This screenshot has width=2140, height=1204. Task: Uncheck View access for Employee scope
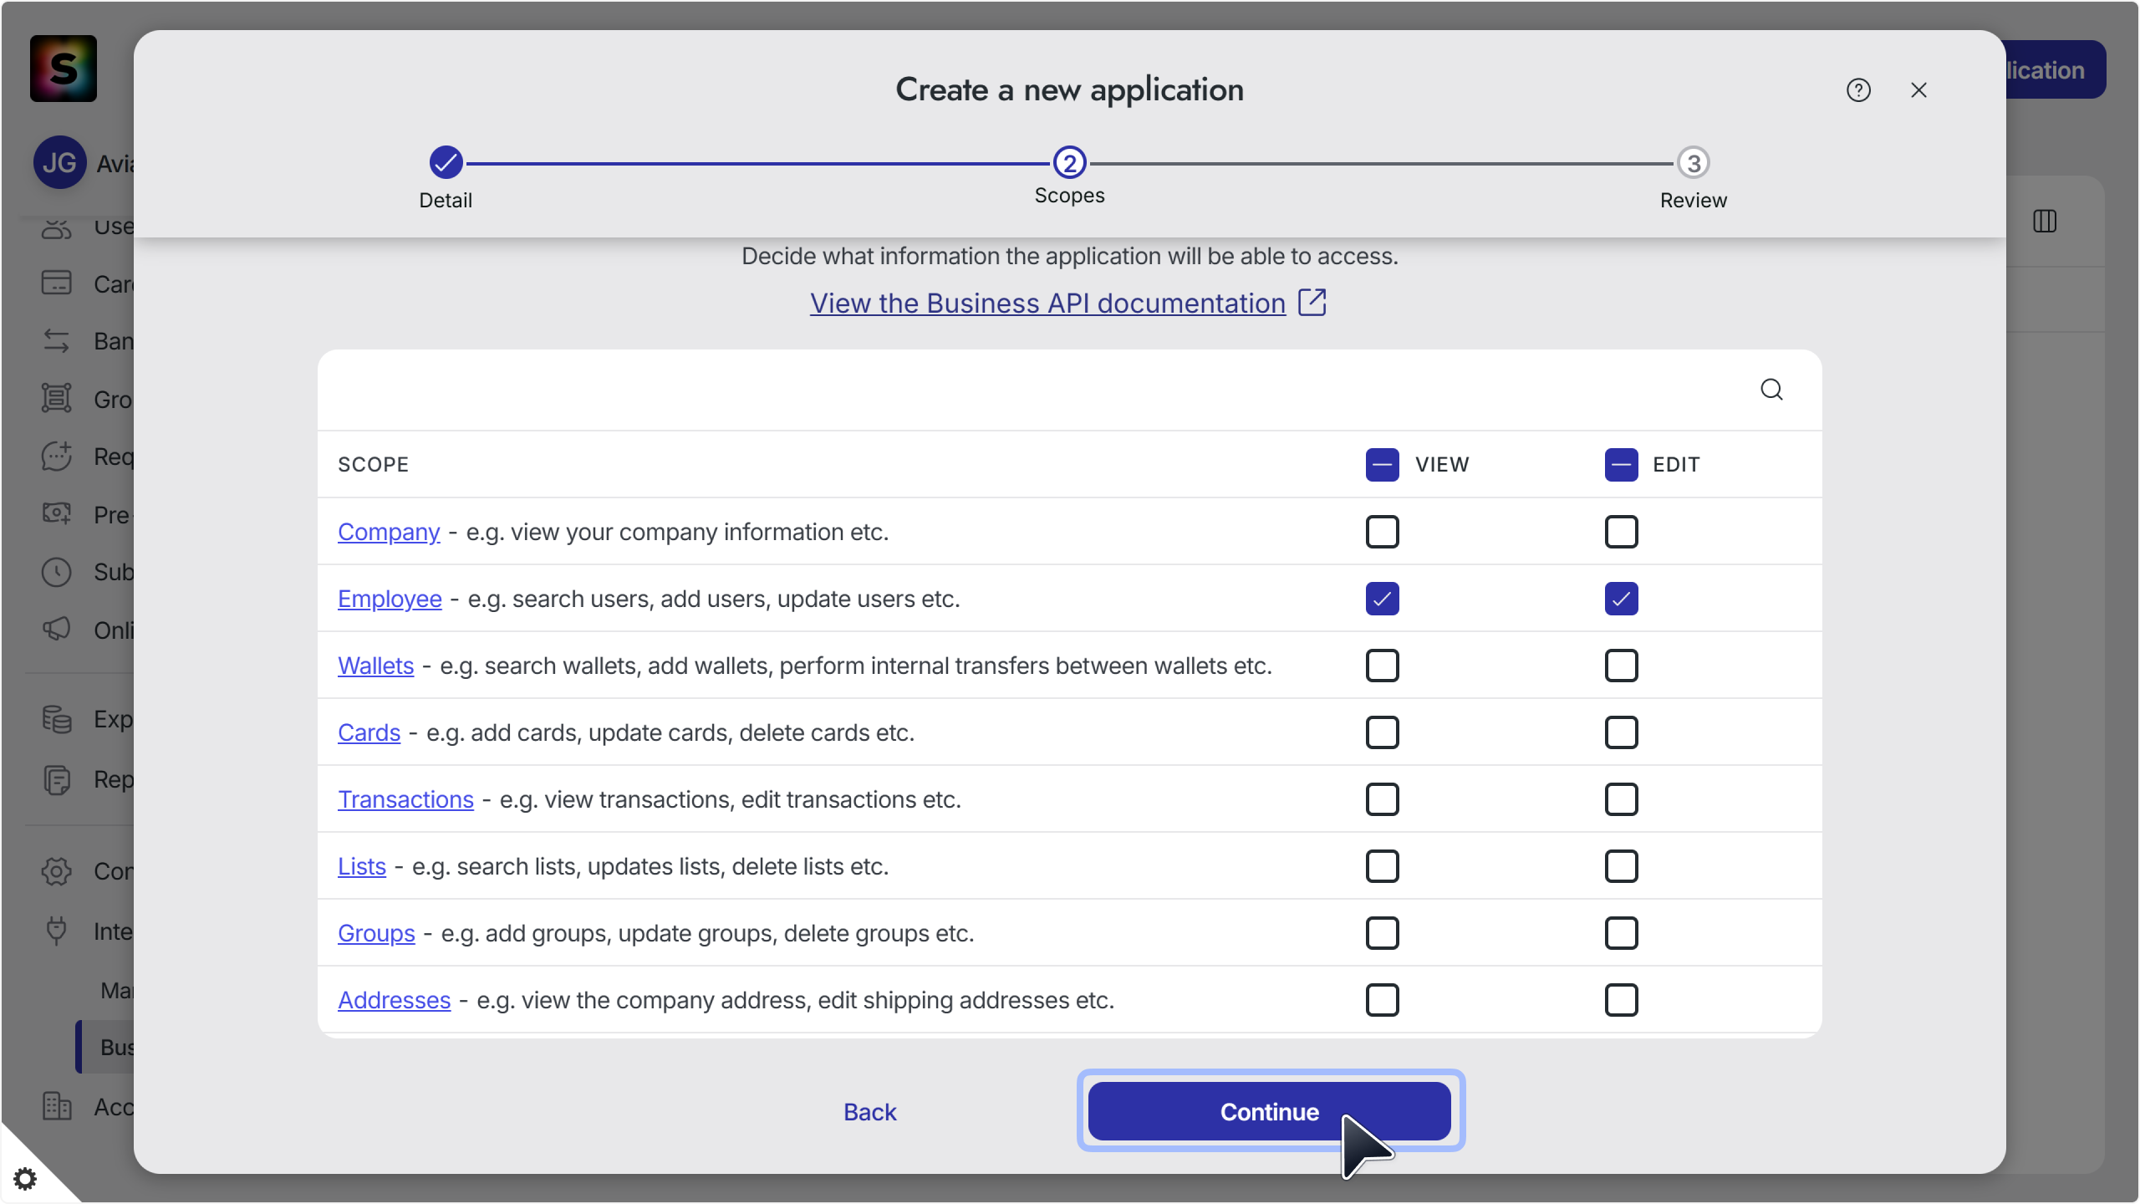pos(1382,599)
